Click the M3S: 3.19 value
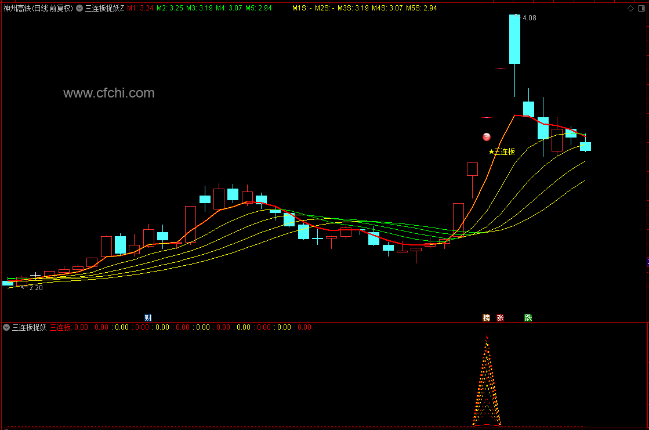Screen dimensions: 649x430 [353, 8]
